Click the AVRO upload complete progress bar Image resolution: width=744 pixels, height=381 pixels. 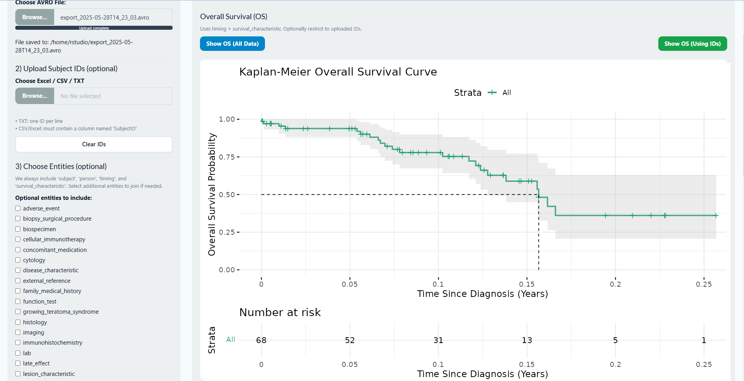coord(94,28)
